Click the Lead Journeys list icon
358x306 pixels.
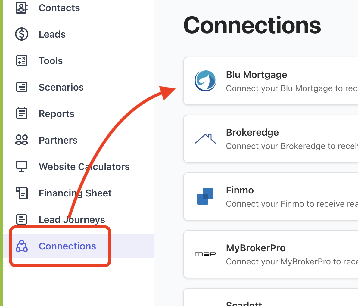22,220
